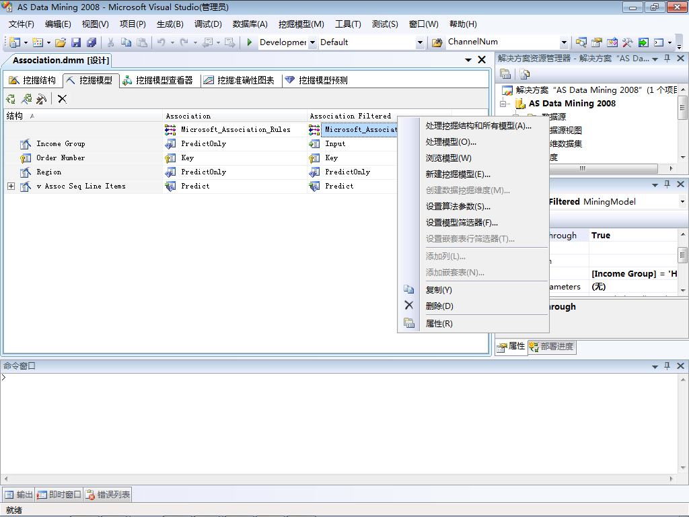This screenshot has width=689, height=517.
Task: Click the Paste toolbar icon
Action: (141, 42)
